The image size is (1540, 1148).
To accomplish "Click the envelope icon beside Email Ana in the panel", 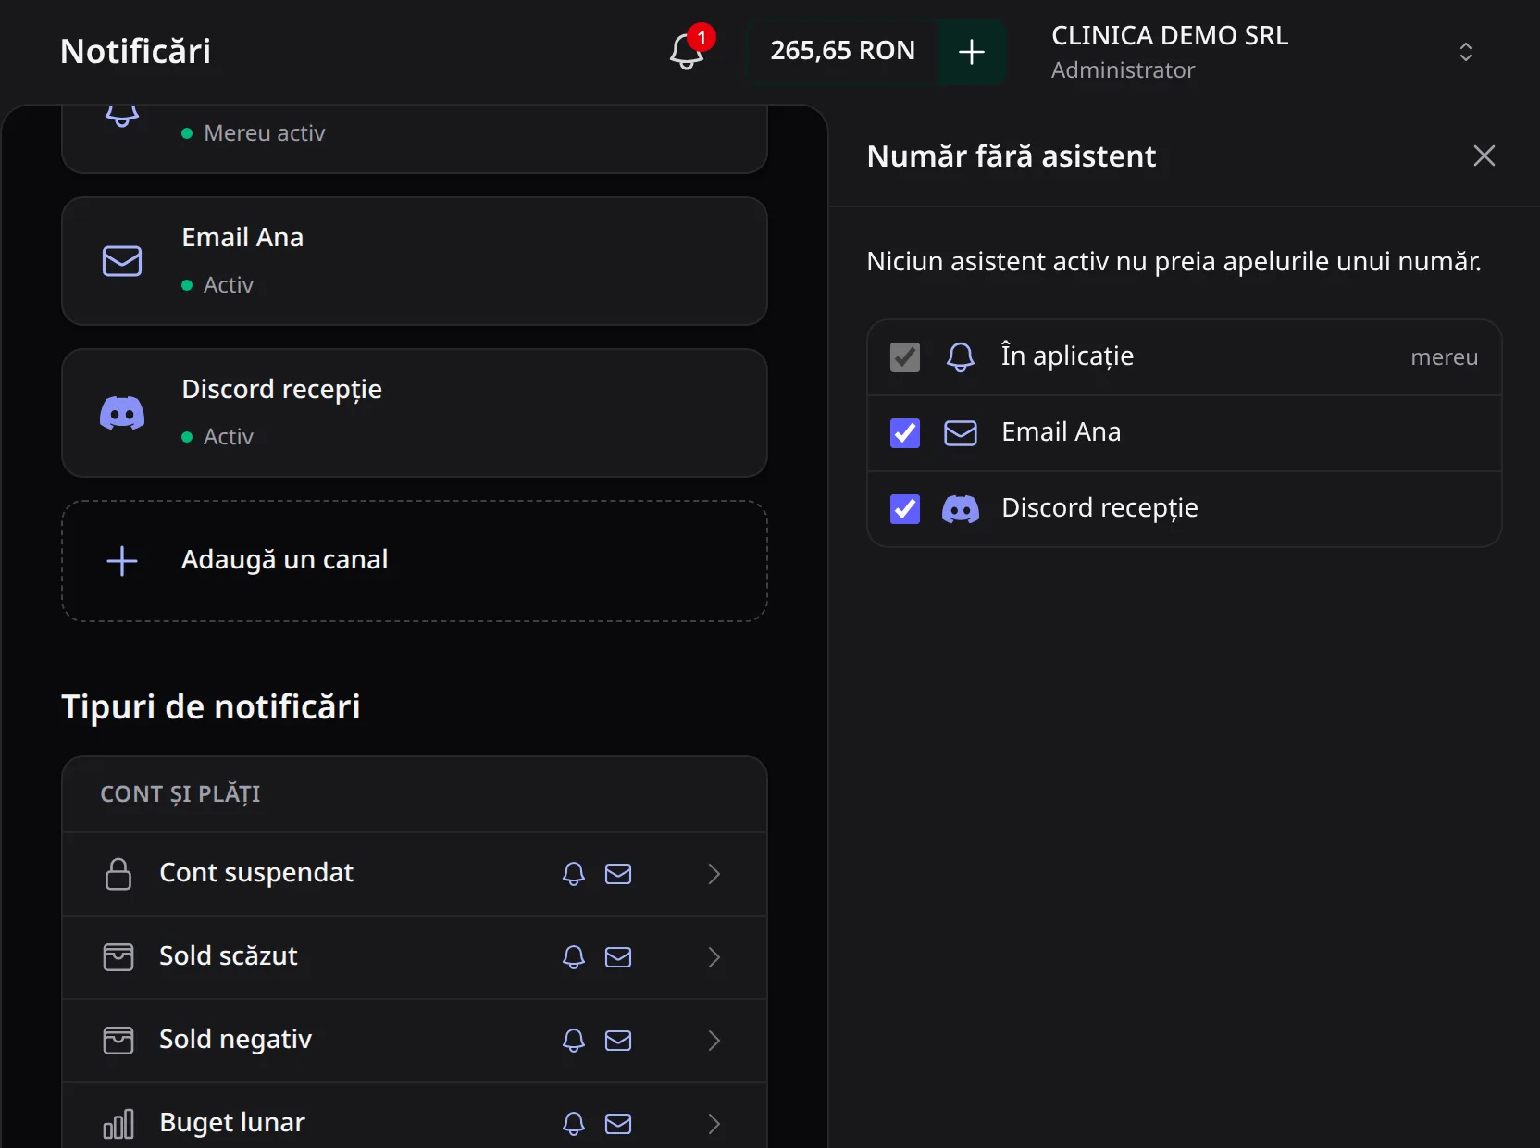I will (x=961, y=433).
